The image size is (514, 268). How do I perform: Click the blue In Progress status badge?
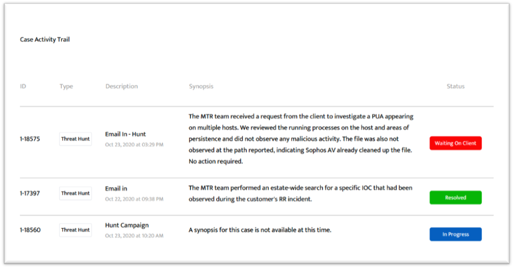click(455, 234)
